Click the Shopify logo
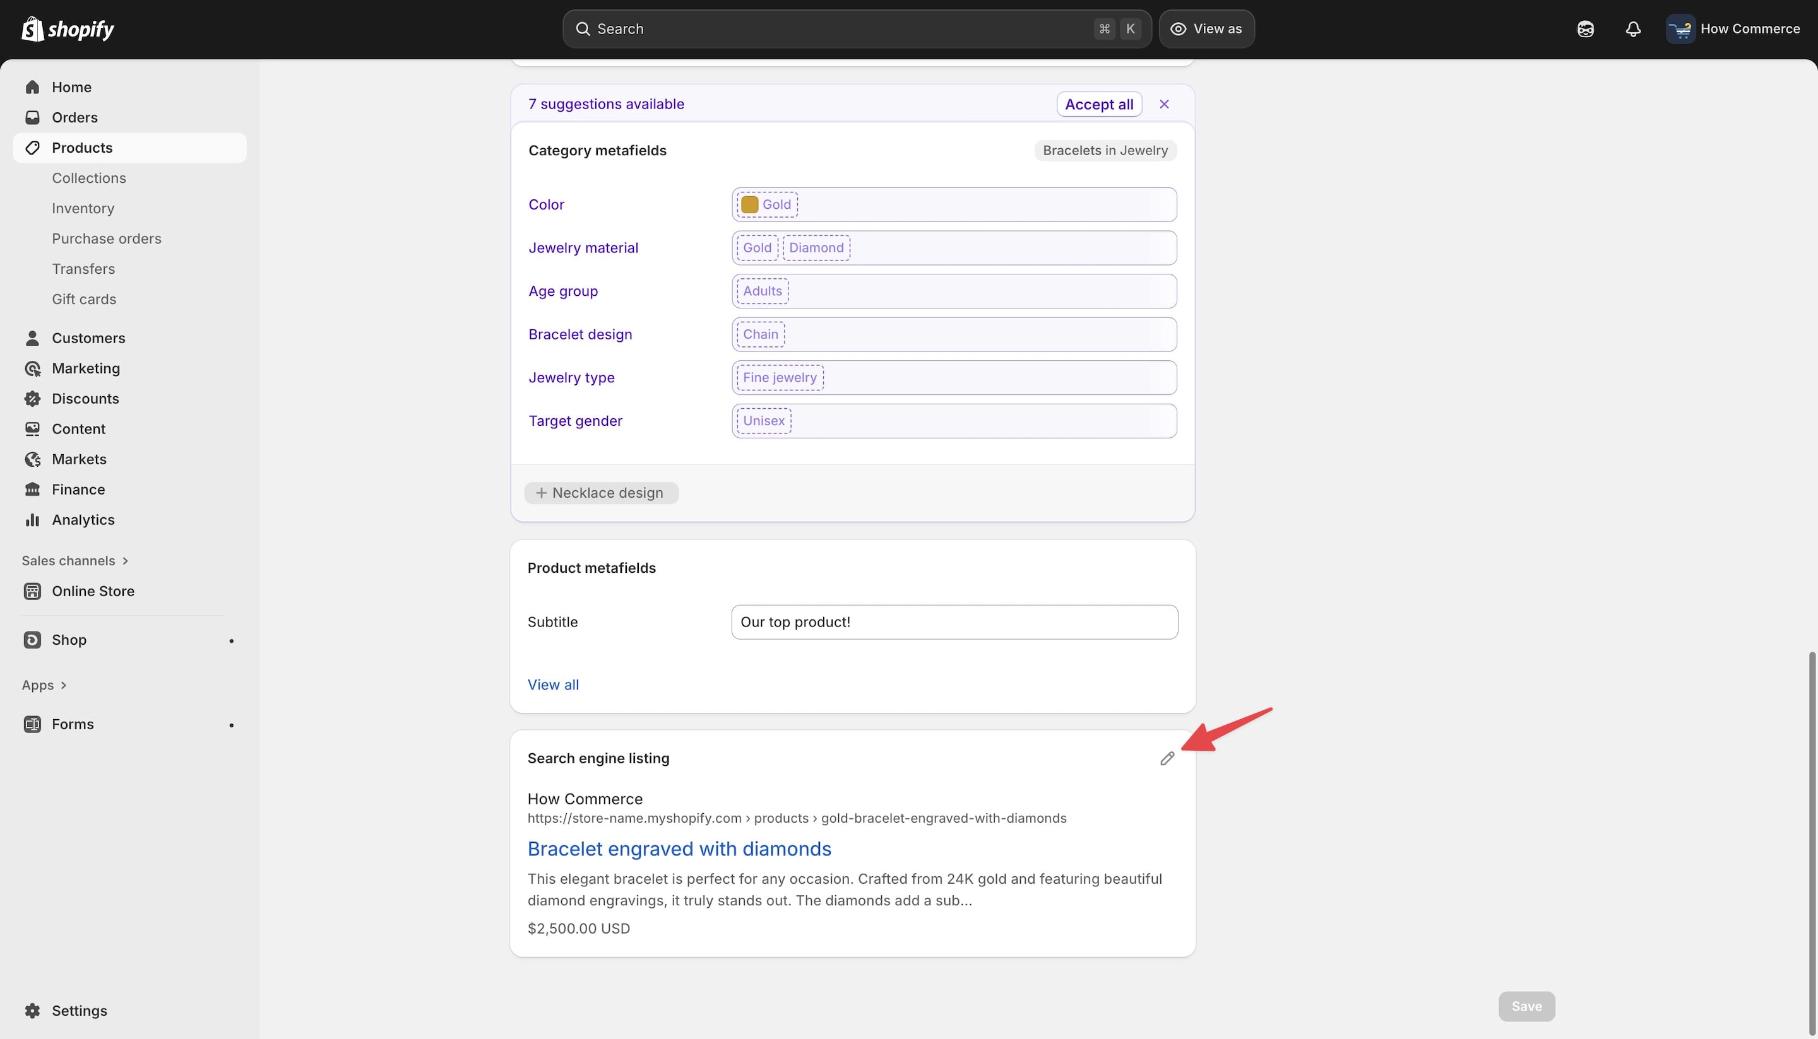1818x1039 pixels. click(68, 28)
